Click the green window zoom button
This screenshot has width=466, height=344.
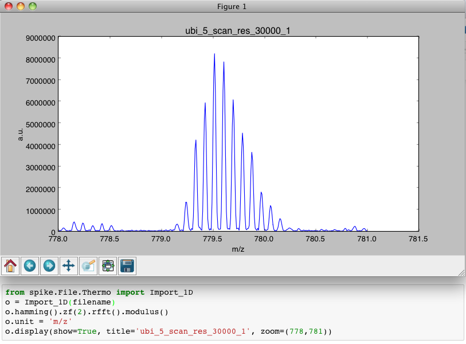tap(32, 6)
